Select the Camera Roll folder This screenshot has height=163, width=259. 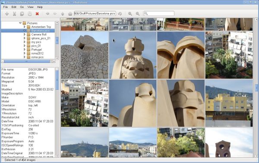pos(39,34)
